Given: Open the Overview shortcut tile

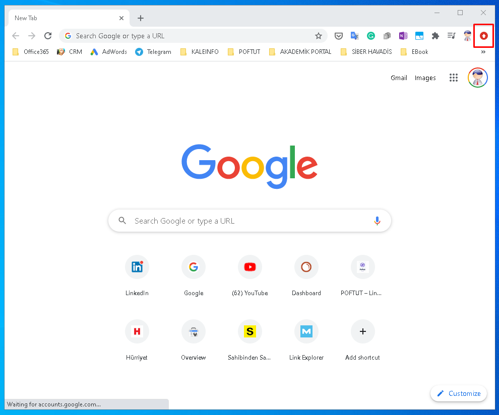Looking at the screenshot, I should [194, 340].
